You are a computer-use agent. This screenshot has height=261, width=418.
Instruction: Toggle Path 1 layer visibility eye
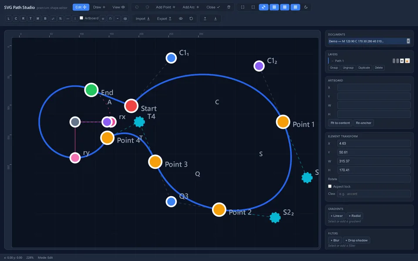402,61
